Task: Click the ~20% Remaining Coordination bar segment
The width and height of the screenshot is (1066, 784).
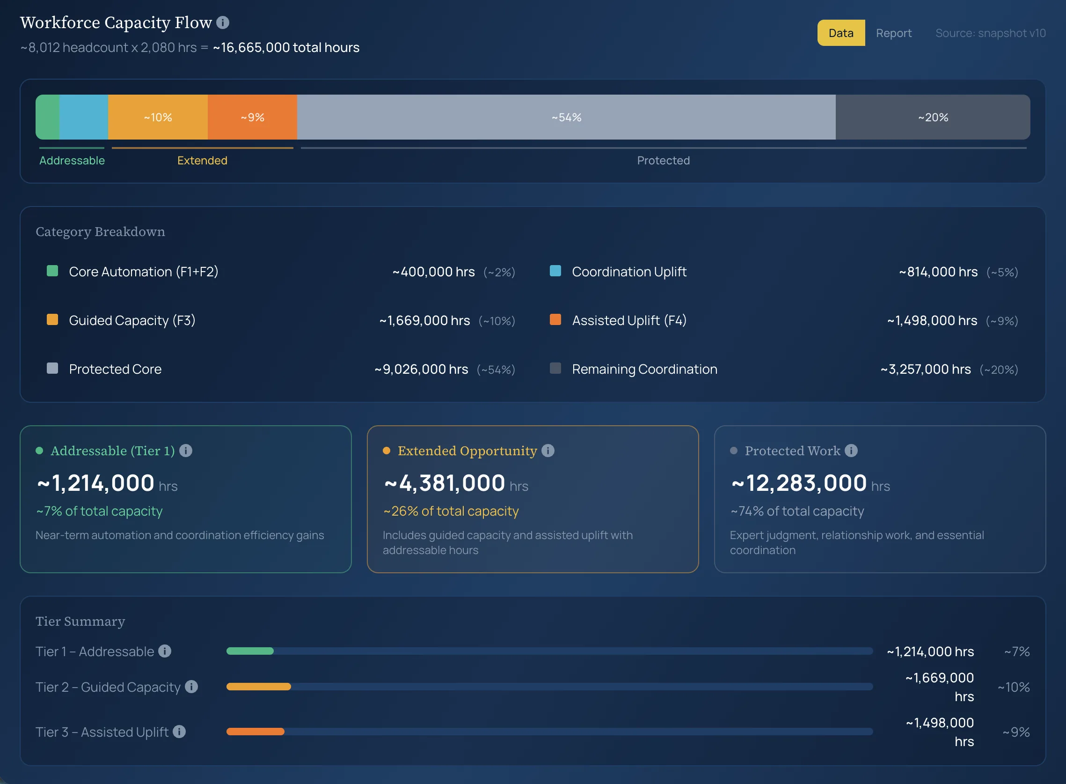Action: pos(932,117)
